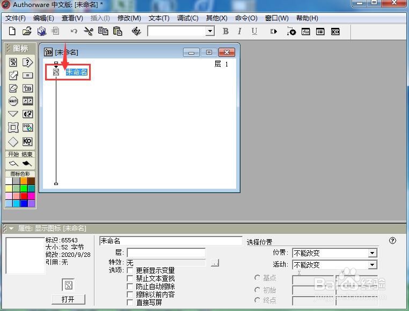Select the Decision diamond icon
409x311 pixels.
(x=13, y=142)
